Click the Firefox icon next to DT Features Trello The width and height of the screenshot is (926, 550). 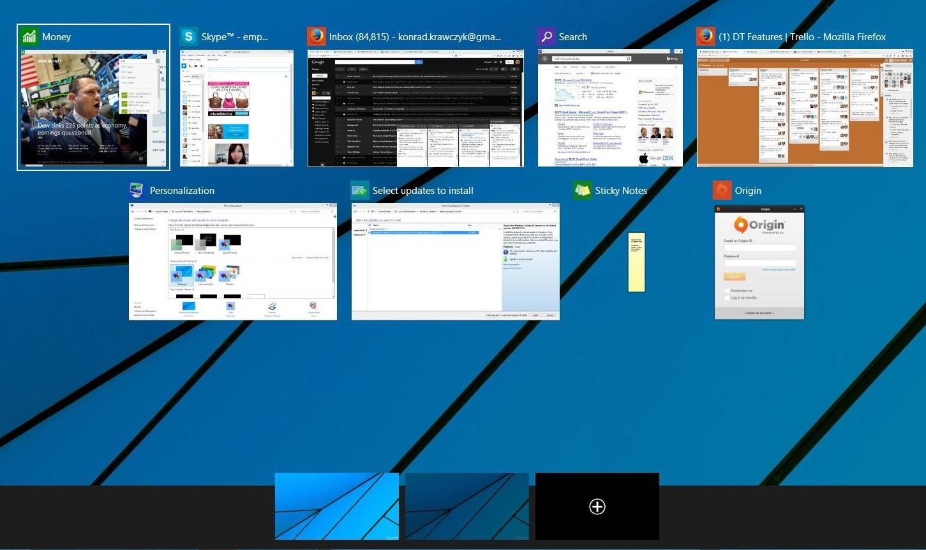(706, 36)
